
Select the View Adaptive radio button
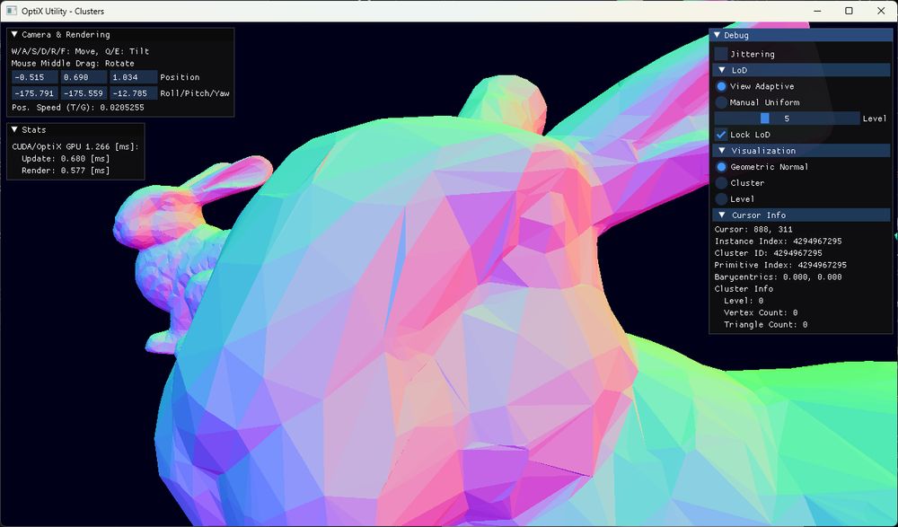tap(721, 86)
